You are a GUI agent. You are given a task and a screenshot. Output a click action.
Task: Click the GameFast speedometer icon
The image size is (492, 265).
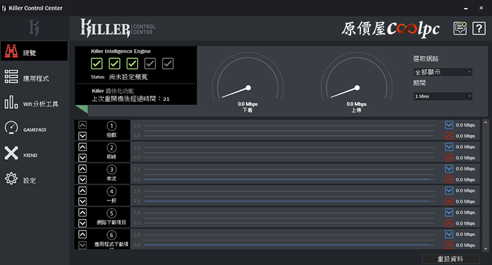tap(11, 128)
